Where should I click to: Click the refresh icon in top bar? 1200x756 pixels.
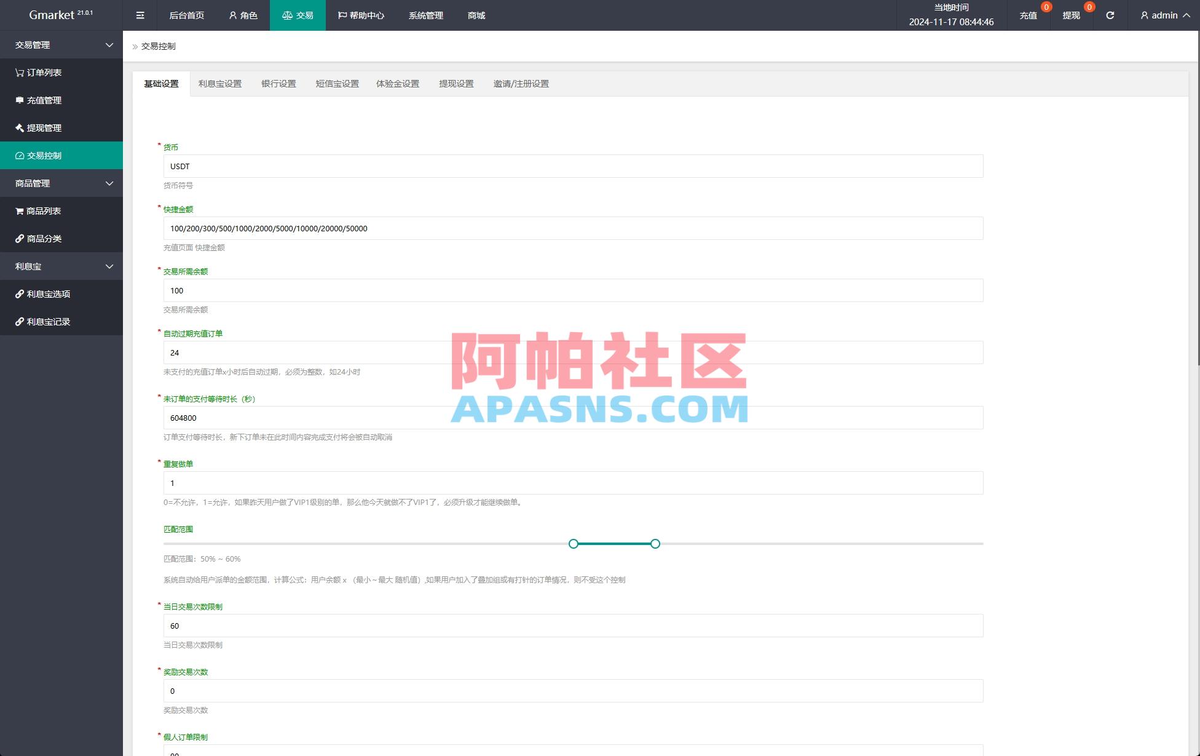(1110, 15)
